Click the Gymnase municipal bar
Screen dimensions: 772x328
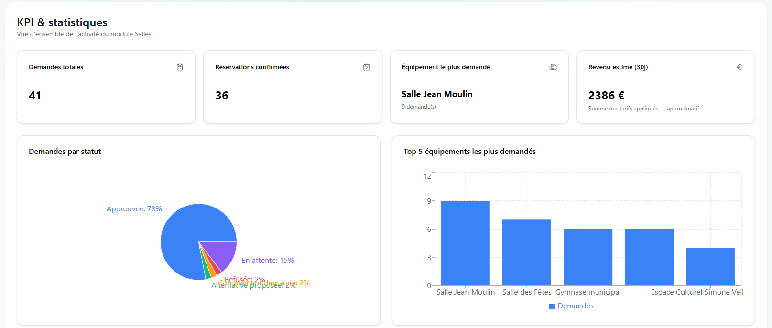[x=588, y=257]
